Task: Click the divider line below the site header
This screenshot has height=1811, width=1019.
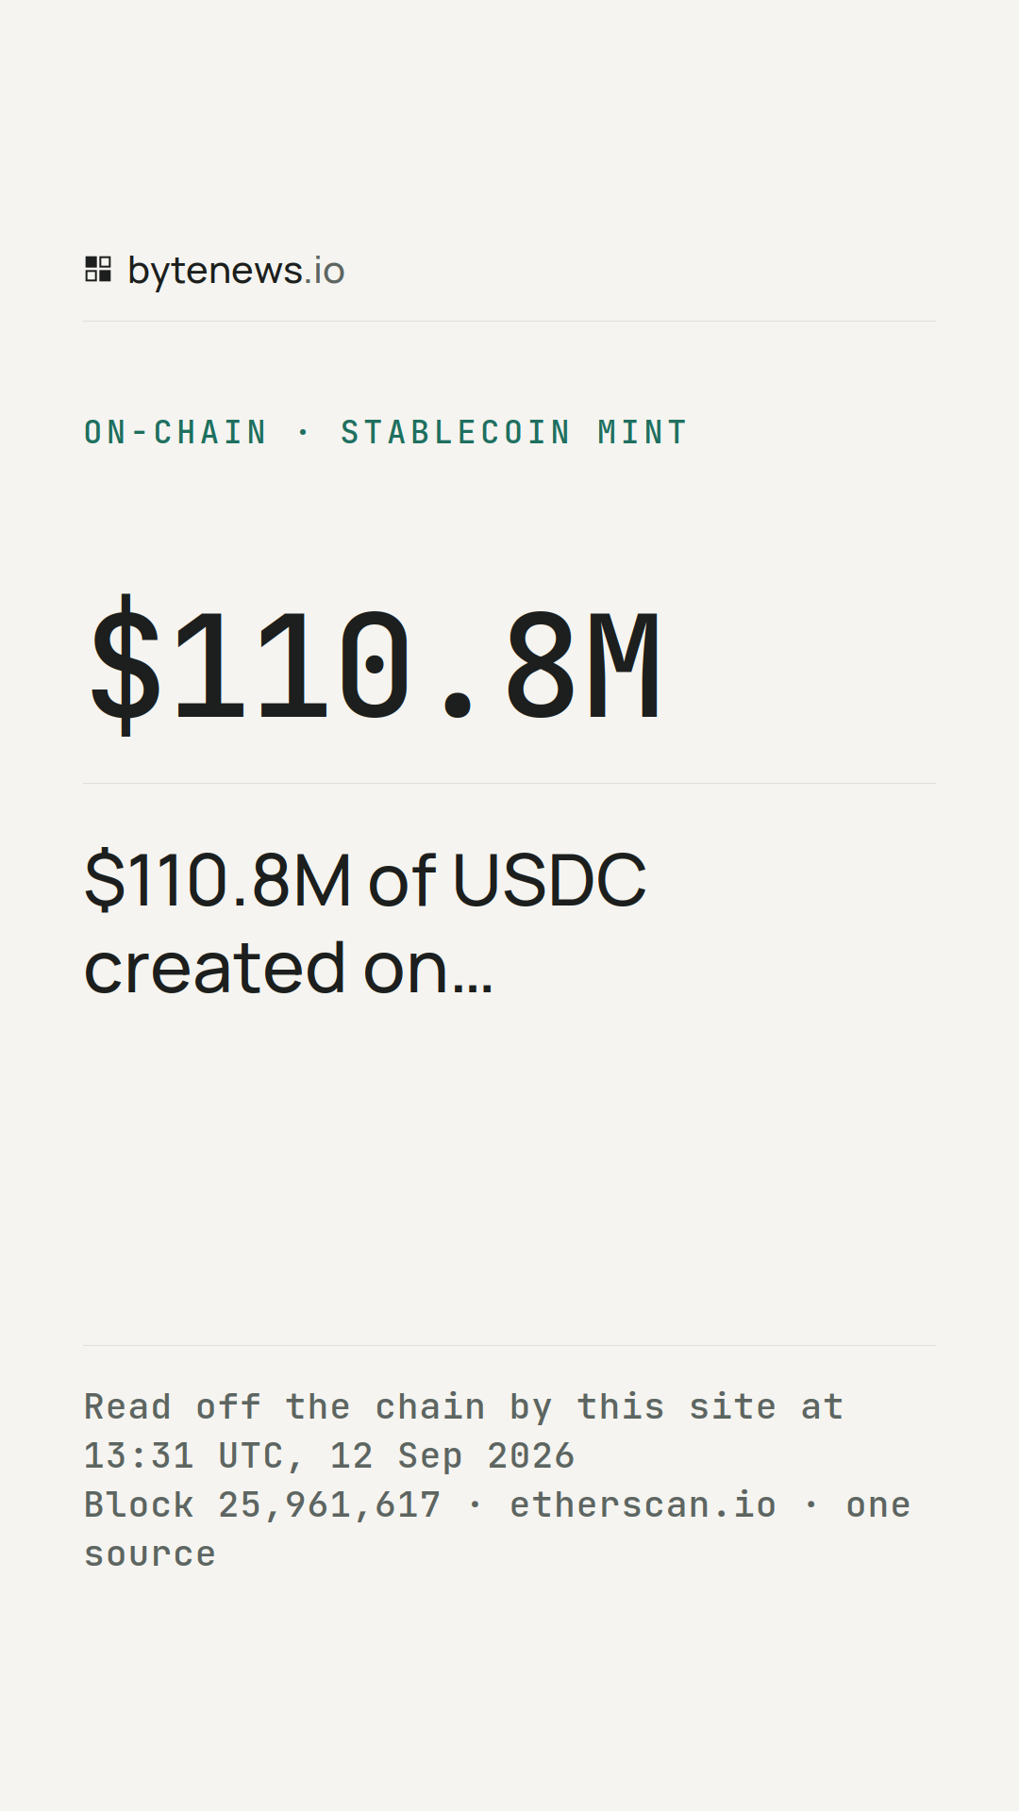Action: (509, 321)
